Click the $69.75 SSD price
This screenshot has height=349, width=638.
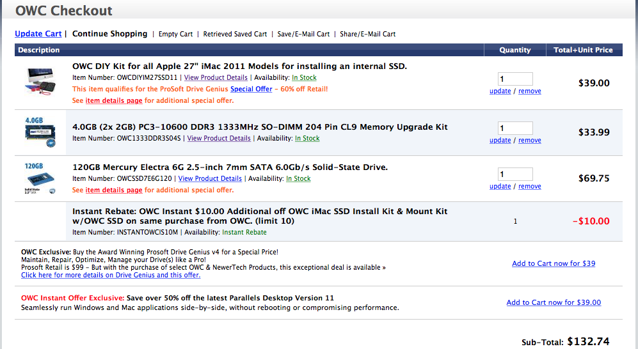click(594, 178)
